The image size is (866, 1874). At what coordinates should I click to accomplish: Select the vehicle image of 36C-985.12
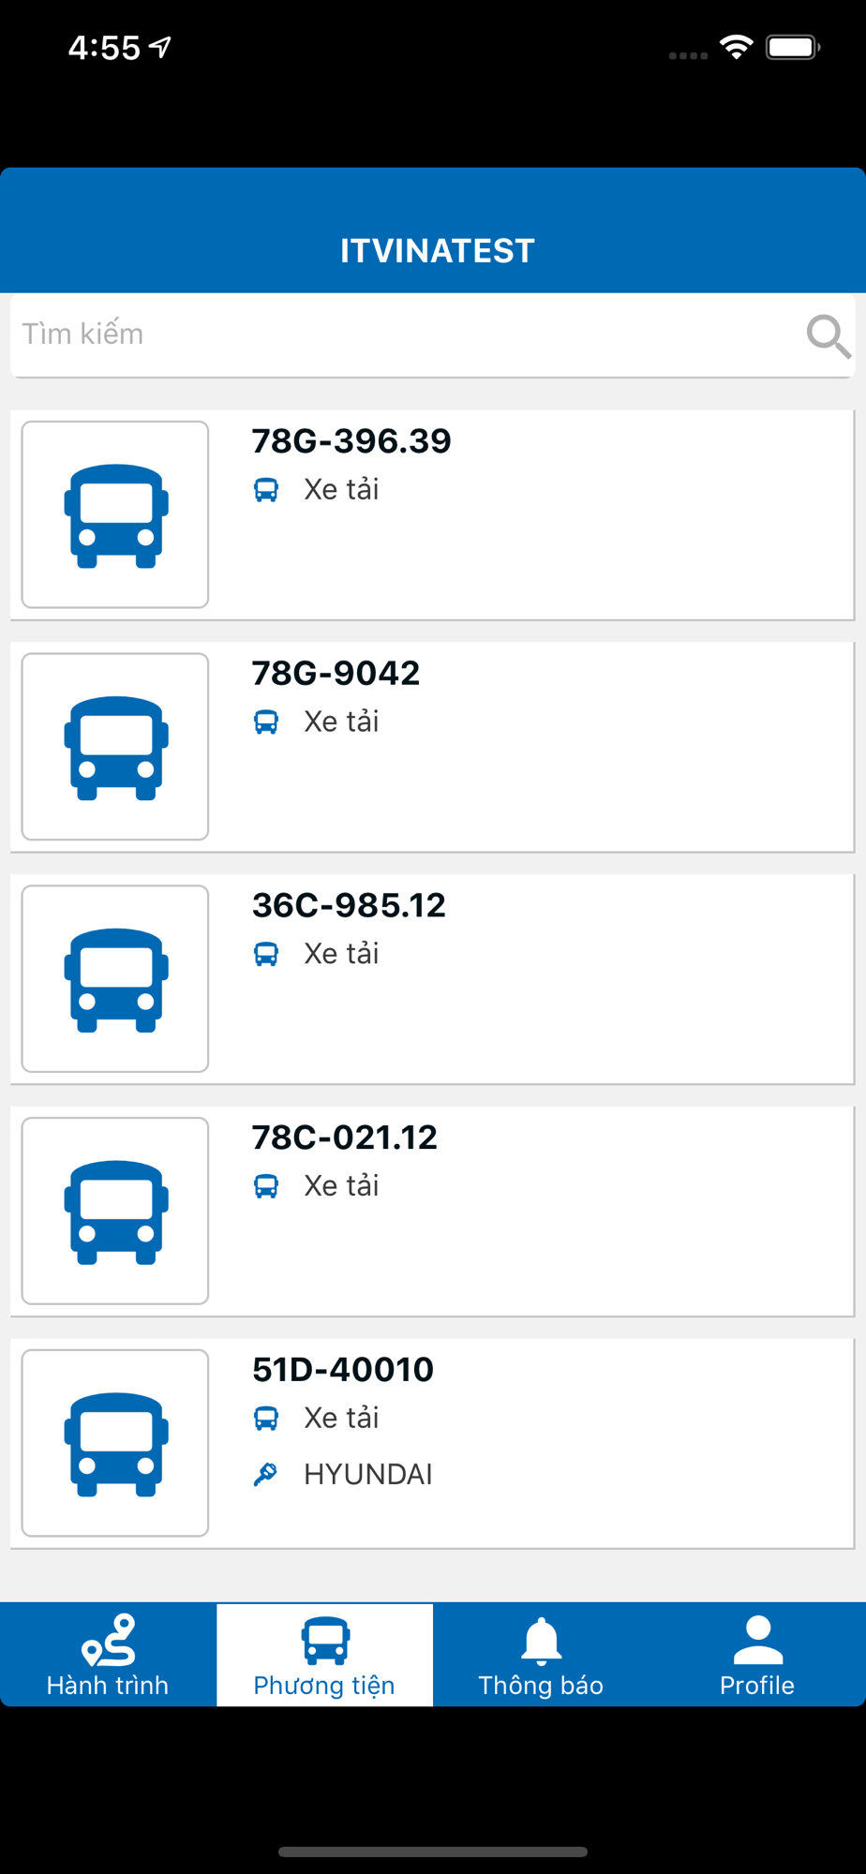click(115, 979)
